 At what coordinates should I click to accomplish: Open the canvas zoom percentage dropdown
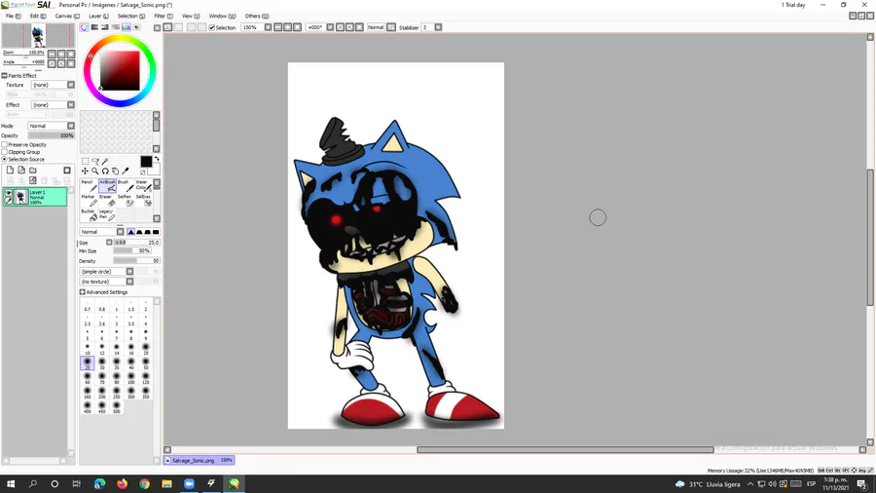click(269, 27)
